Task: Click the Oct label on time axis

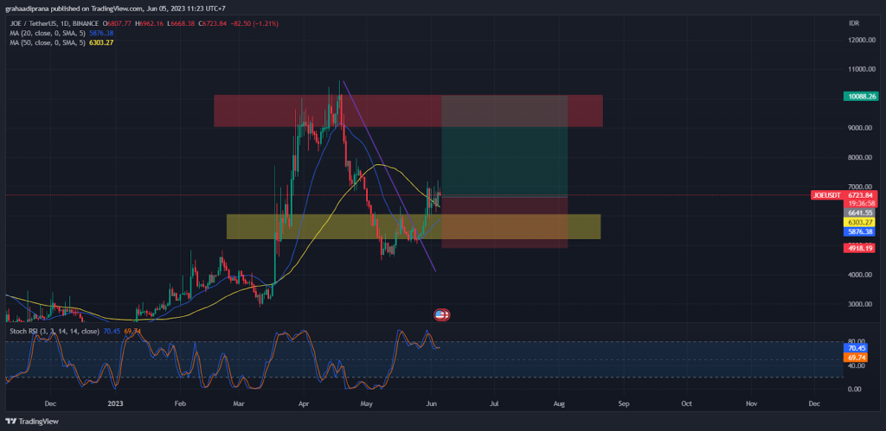Action: tap(686, 404)
